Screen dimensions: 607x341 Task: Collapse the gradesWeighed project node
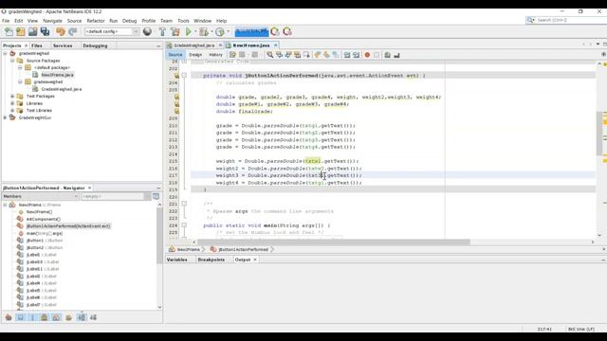5,53
